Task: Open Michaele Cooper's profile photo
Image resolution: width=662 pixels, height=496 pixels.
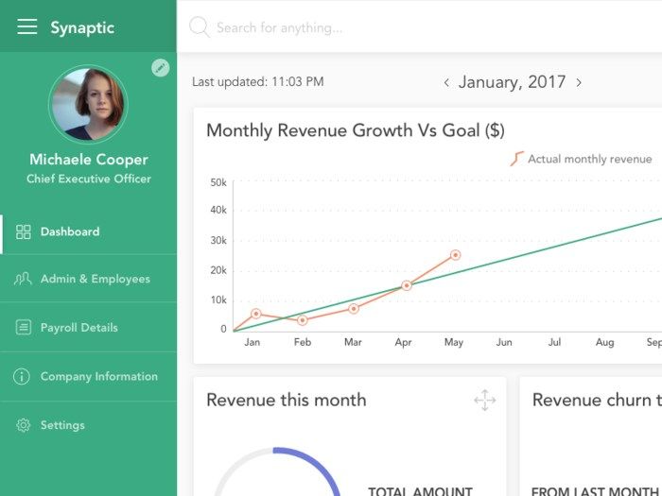Action: coord(88,105)
